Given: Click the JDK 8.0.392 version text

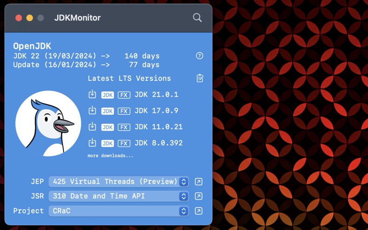Looking at the screenshot, I should tap(159, 143).
